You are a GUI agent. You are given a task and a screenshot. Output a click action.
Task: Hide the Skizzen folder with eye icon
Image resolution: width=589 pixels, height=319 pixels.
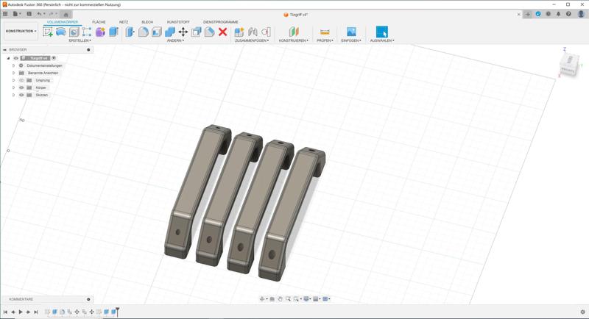pyautogui.click(x=21, y=95)
